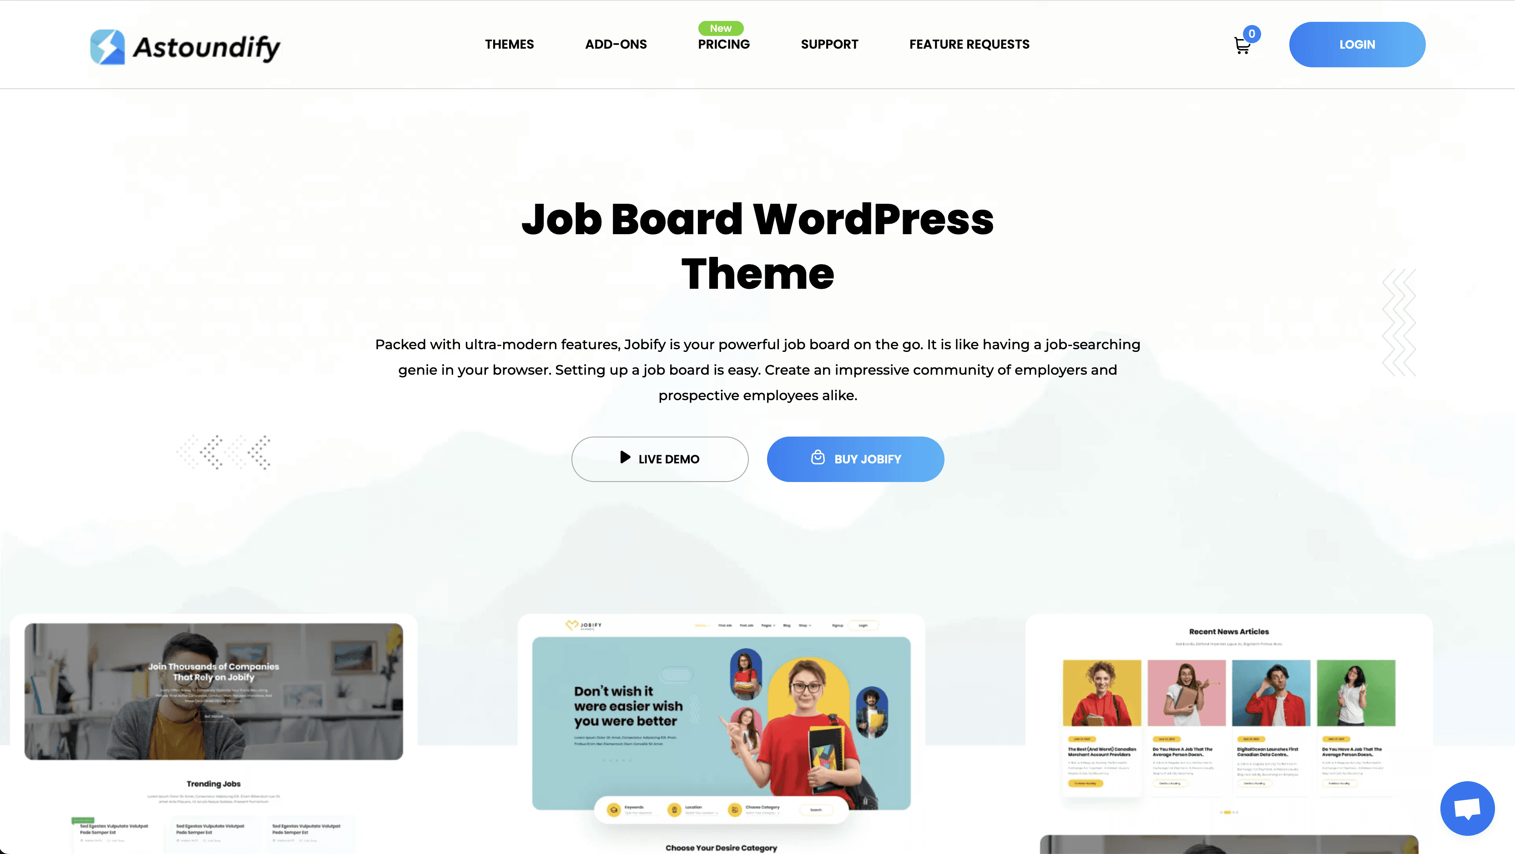The height and width of the screenshot is (854, 1515).
Task: Click the LOGIN button
Action: [x=1357, y=44]
